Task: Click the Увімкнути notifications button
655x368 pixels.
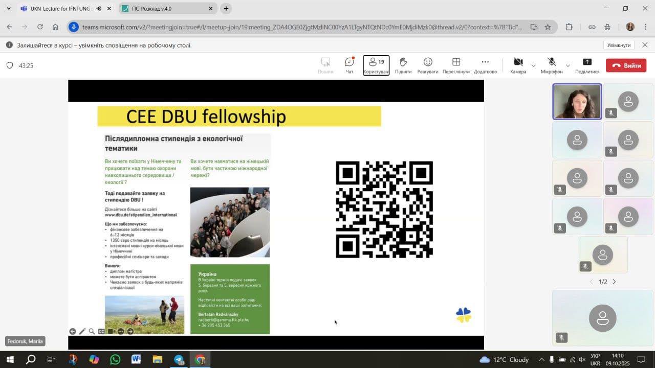Action: click(x=619, y=45)
